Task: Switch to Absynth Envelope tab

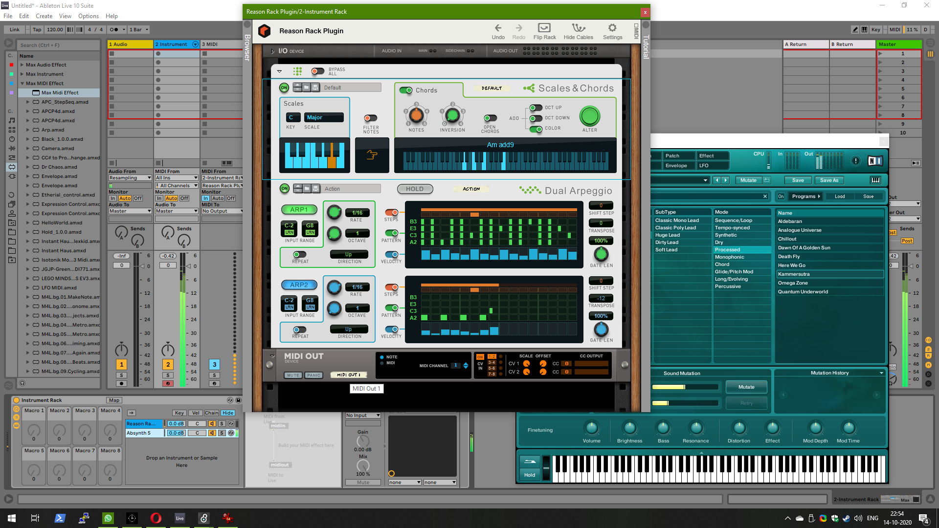Action: 679,166
